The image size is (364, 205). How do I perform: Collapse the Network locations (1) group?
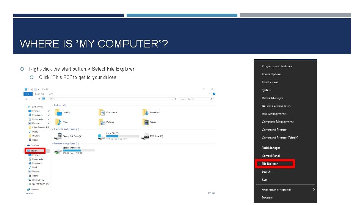pyautogui.click(x=52, y=143)
